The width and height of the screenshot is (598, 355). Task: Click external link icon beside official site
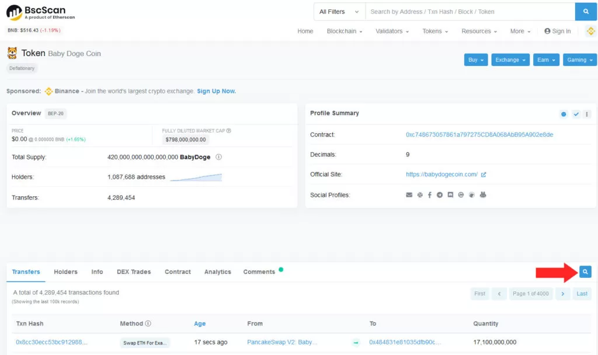[x=484, y=175]
